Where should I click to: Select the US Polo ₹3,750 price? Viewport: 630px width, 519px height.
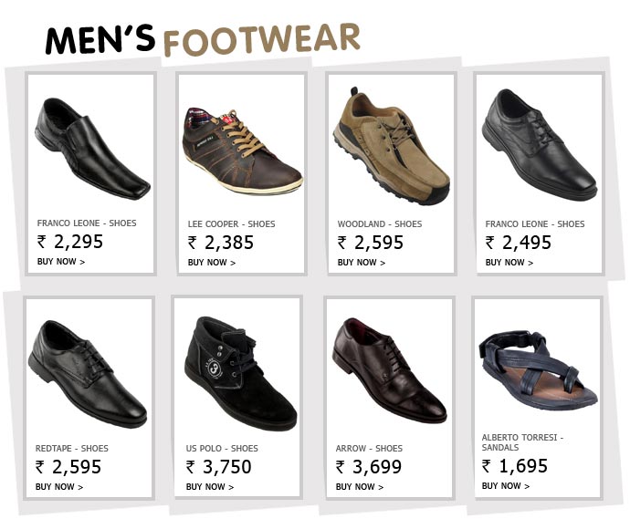click(219, 467)
